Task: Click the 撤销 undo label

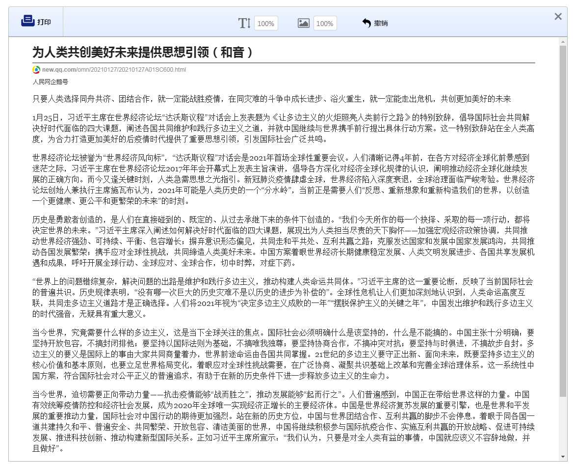Action: 381,23
